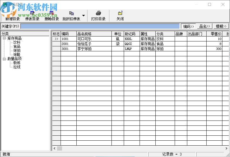
Task: Click the 标志 column header
Action: [x=56, y=34]
